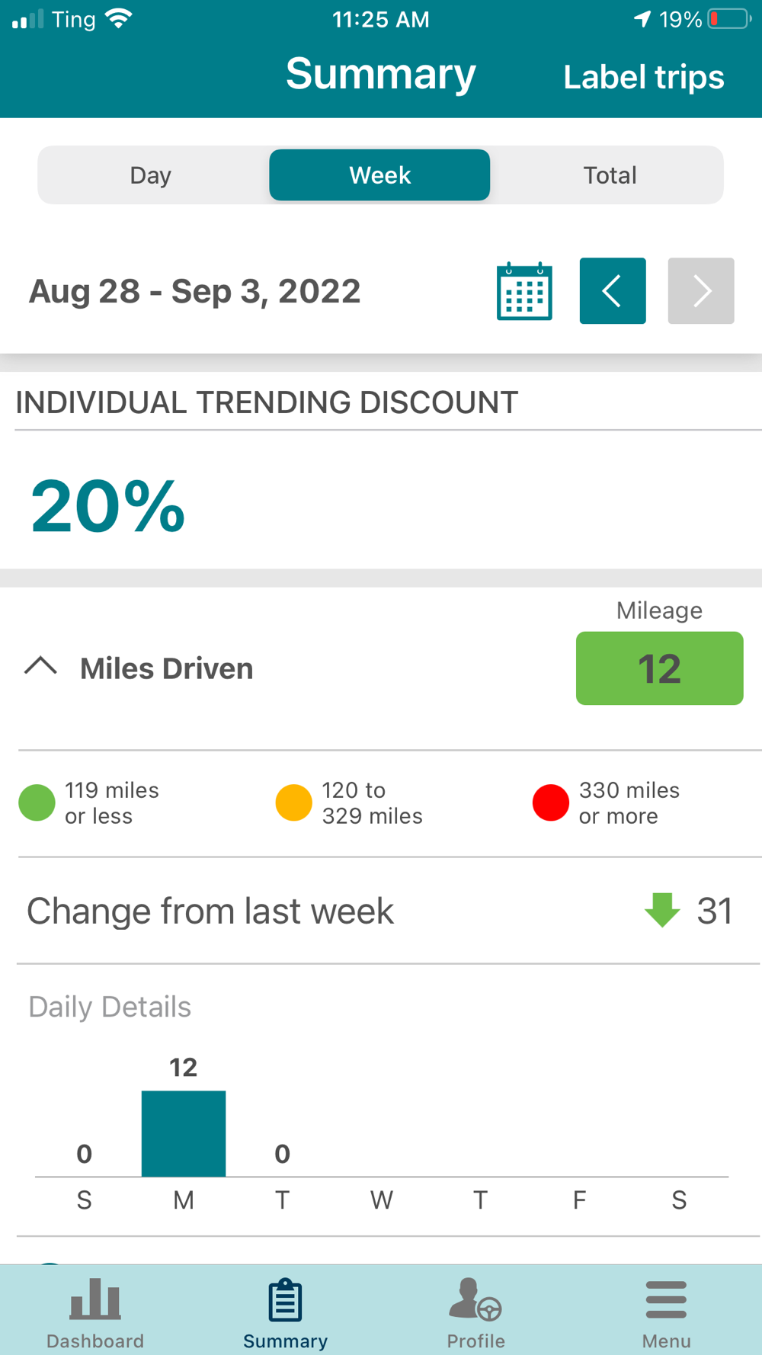Tap the green 119 miles legend dot
The height and width of the screenshot is (1355, 762).
pos(37,802)
